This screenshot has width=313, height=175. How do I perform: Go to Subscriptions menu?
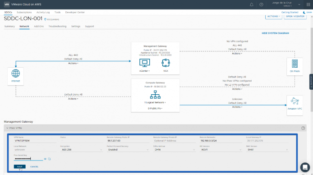point(24,12)
